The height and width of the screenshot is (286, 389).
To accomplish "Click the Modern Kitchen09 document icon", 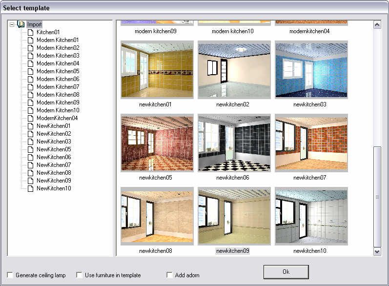I will 31,102.
